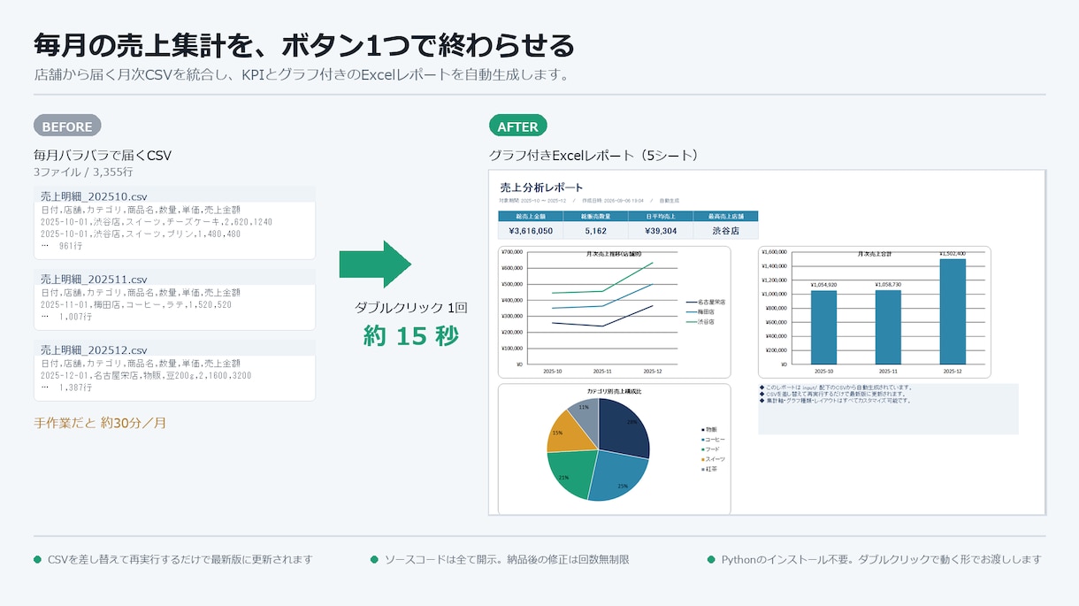Screen dimensions: 1079x606
Task: Click the 総売上金額 header cell
Action: 531,216
